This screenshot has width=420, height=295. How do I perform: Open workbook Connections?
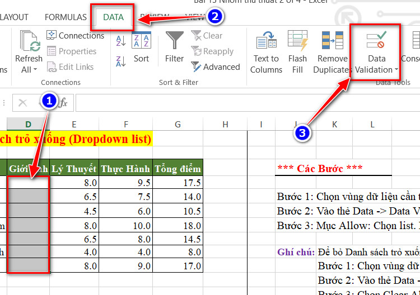point(75,35)
